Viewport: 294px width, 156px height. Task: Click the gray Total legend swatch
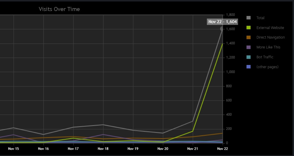tap(249, 18)
